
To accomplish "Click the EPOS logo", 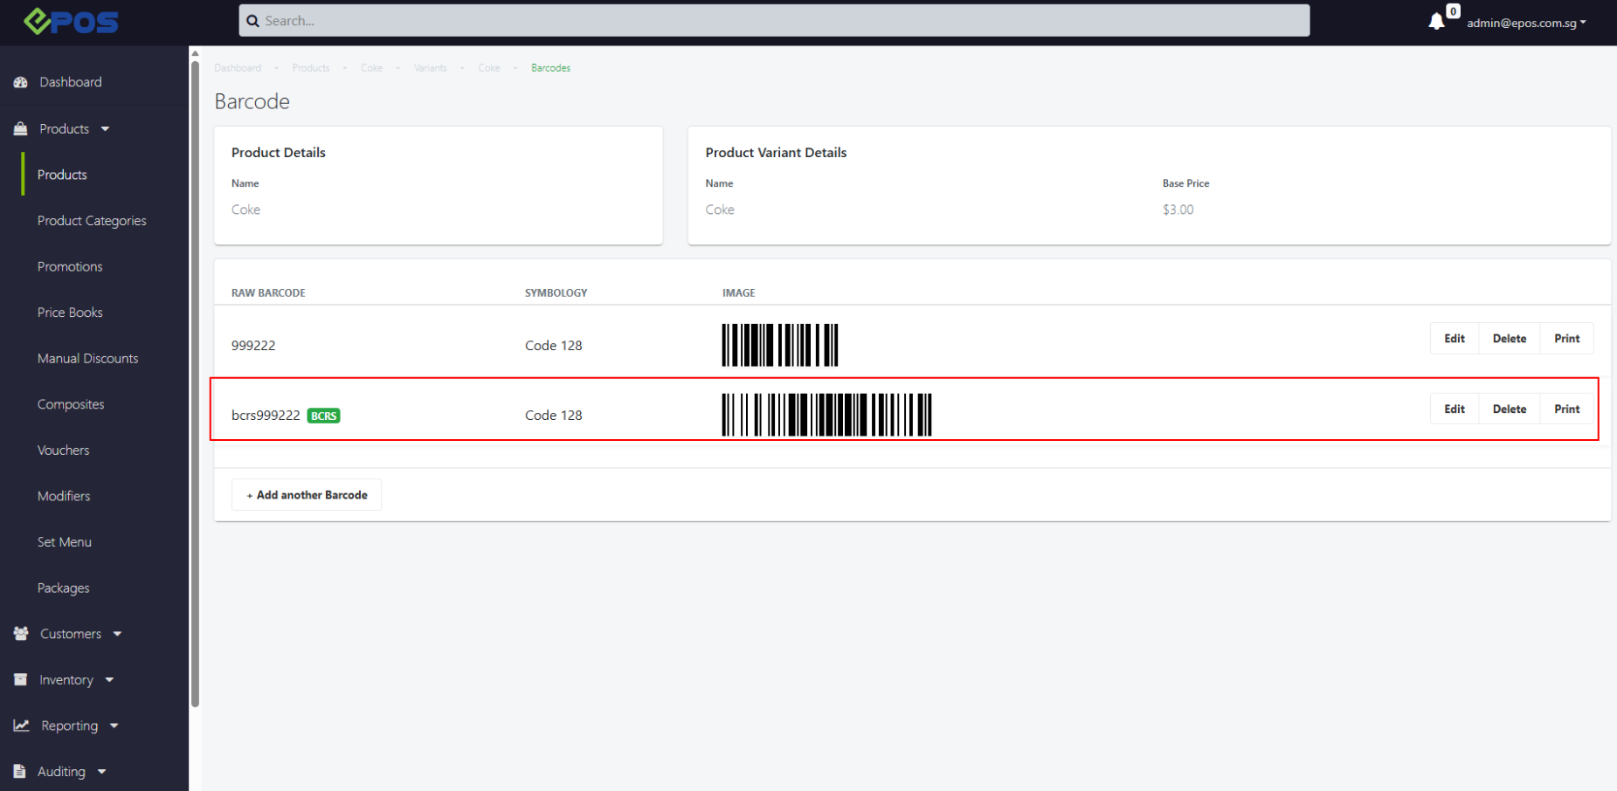I will click(x=71, y=21).
